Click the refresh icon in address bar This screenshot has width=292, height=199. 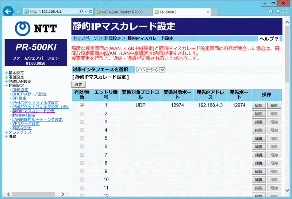(90, 12)
